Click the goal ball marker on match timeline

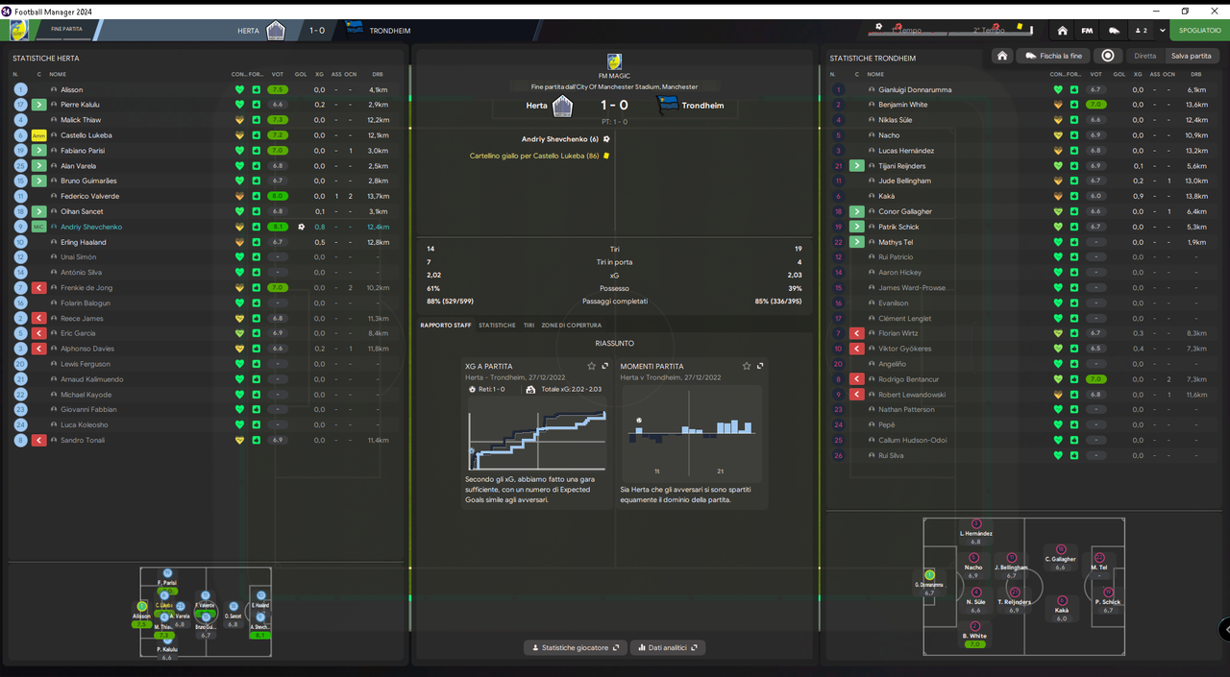tap(879, 26)
